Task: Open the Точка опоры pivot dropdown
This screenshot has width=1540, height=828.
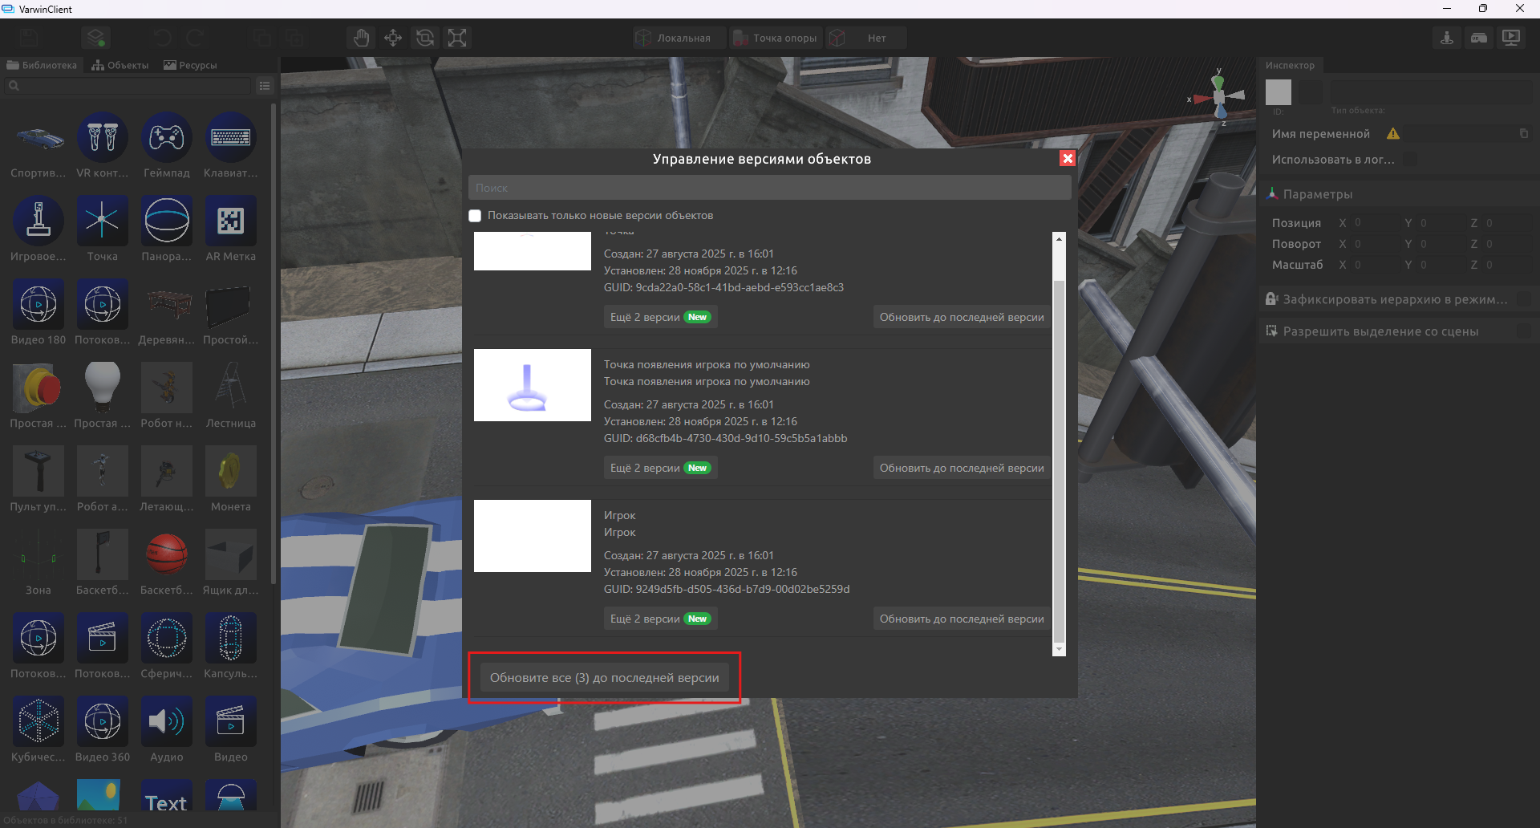Action: coord(776,38)
